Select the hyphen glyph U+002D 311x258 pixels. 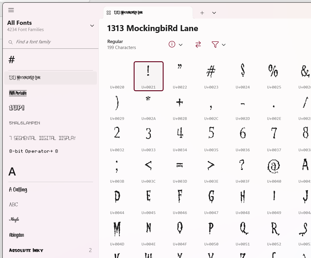tap(243, 108)
